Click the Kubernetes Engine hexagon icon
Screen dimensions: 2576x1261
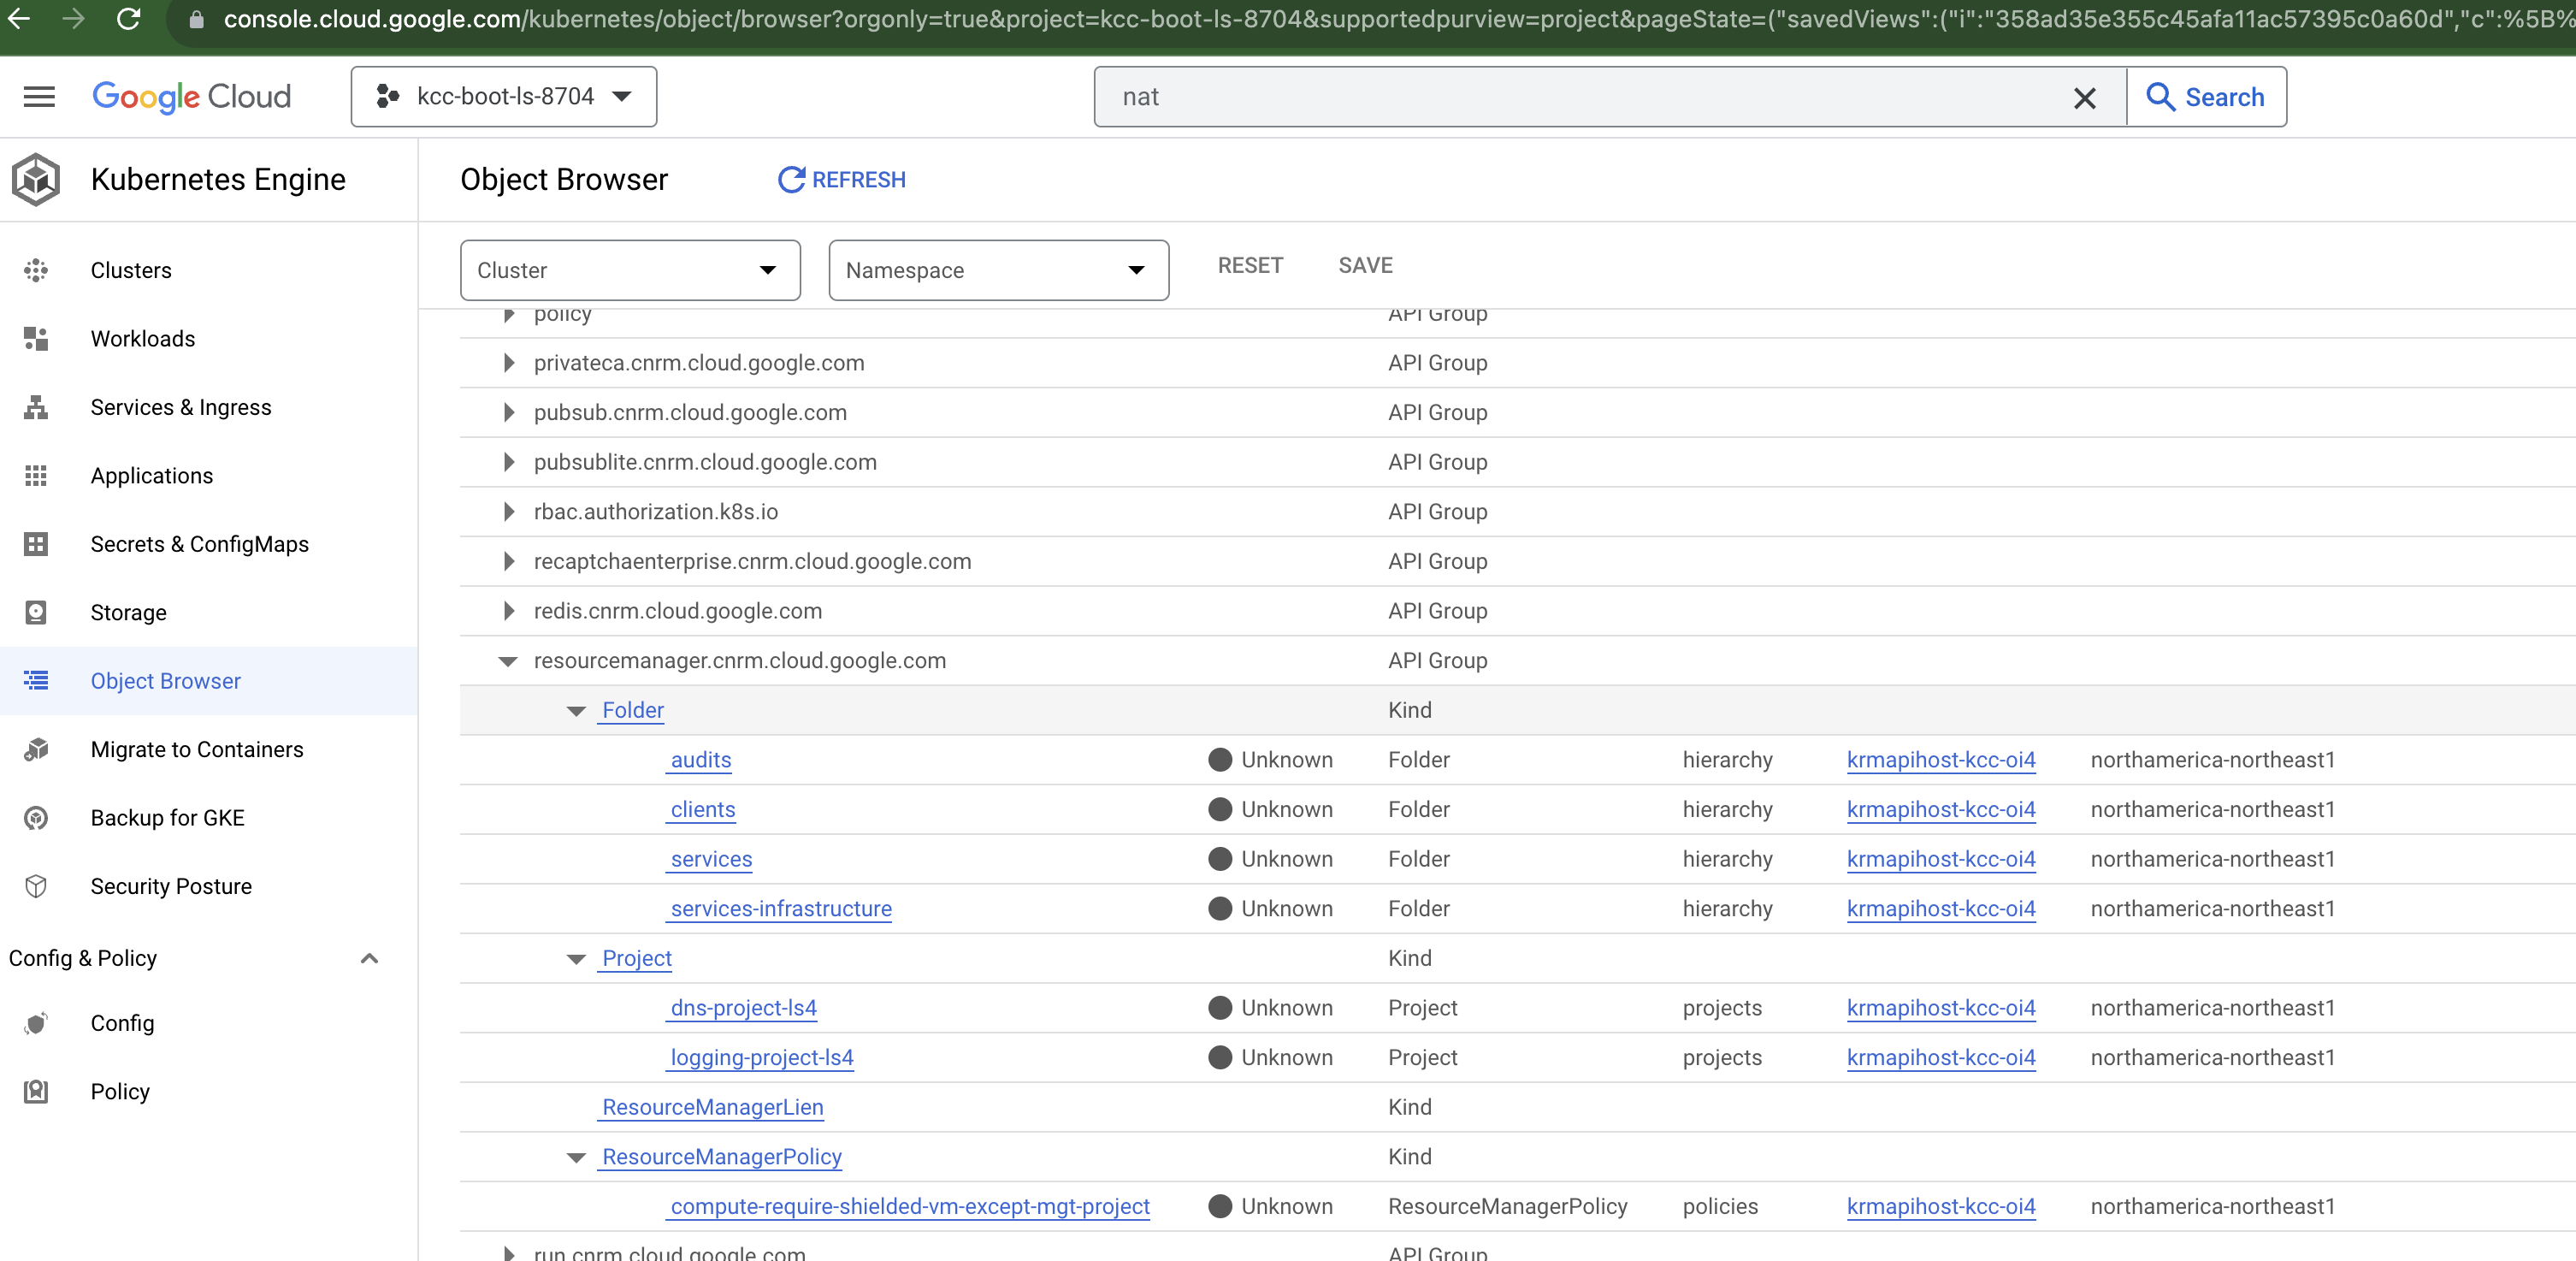tap(35, 179)
